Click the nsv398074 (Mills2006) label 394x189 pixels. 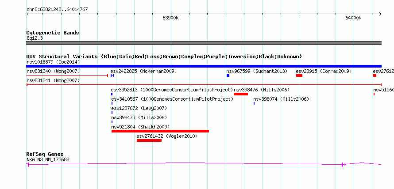tap(281, 99)
